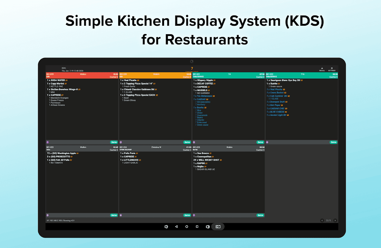Serve order 881-020
The height and width of the screenshot is (248, 381).
point(187,142)
